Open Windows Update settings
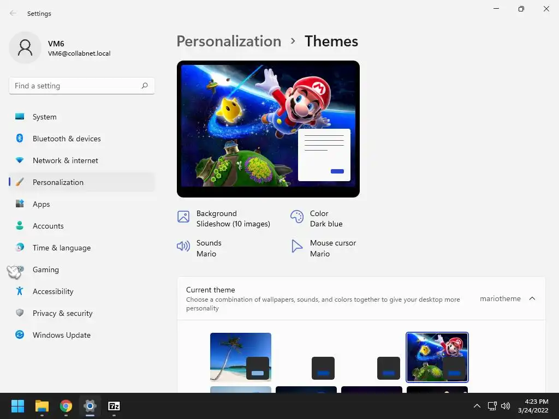 click(x=82, y=335)
